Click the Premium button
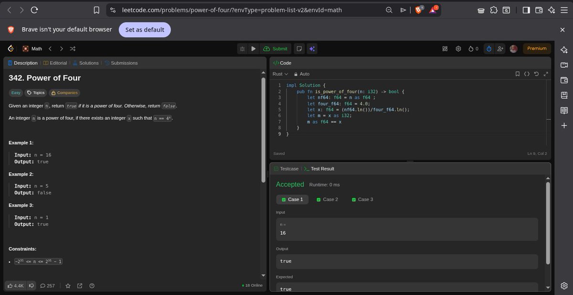Screen dimensions: 573x295 point(537,49)
